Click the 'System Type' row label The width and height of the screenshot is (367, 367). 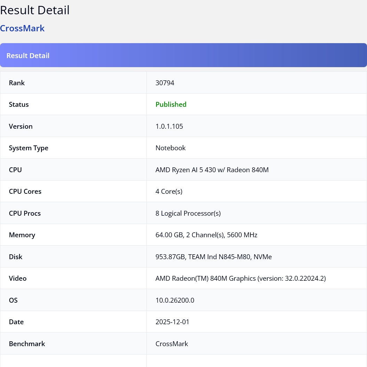[x=29, y=148]
